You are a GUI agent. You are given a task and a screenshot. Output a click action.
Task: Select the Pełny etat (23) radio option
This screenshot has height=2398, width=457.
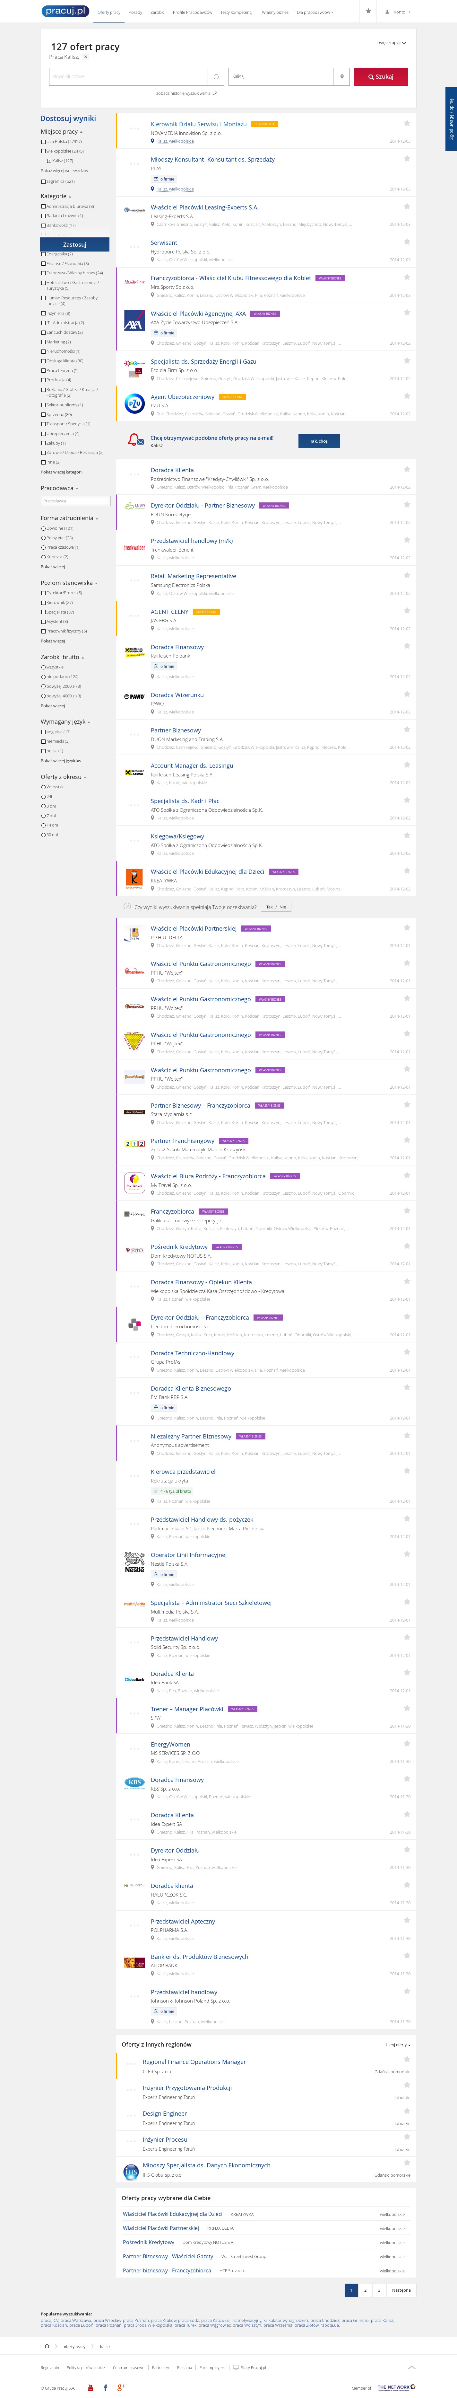pos(43,538)
